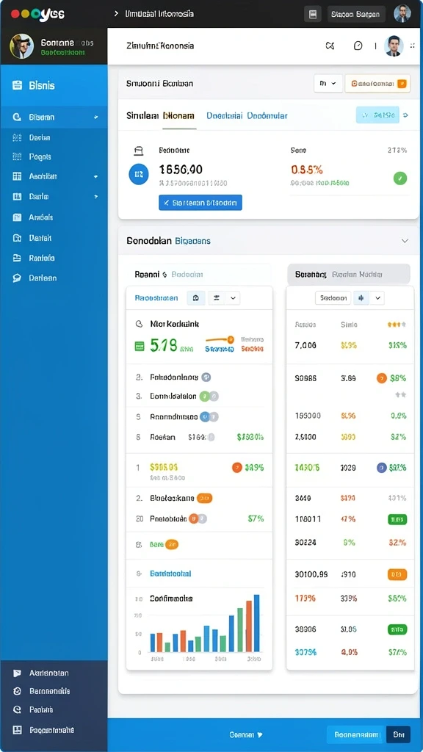Image resolution: width=423 pixels, height=752 pixels.
Task: Click the green checkmark circle indicator
Action: [x=400, y=179]
